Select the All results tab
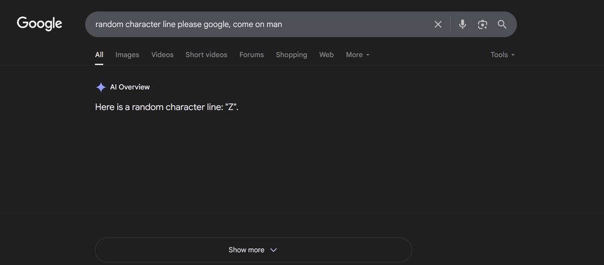This screenshot has height=265, width=604. tap(99, 55)
